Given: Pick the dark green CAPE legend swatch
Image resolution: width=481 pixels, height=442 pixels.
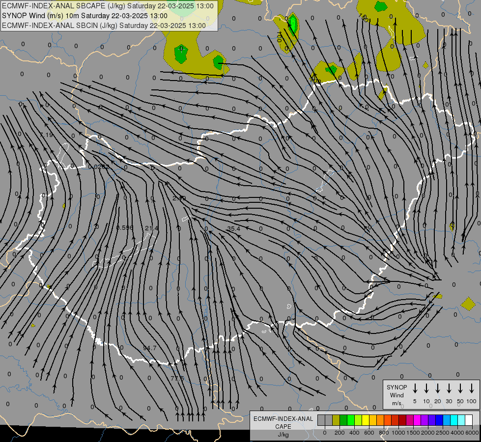Looking at the screenshot, I should pyautogui.click(x=343, y=420).
